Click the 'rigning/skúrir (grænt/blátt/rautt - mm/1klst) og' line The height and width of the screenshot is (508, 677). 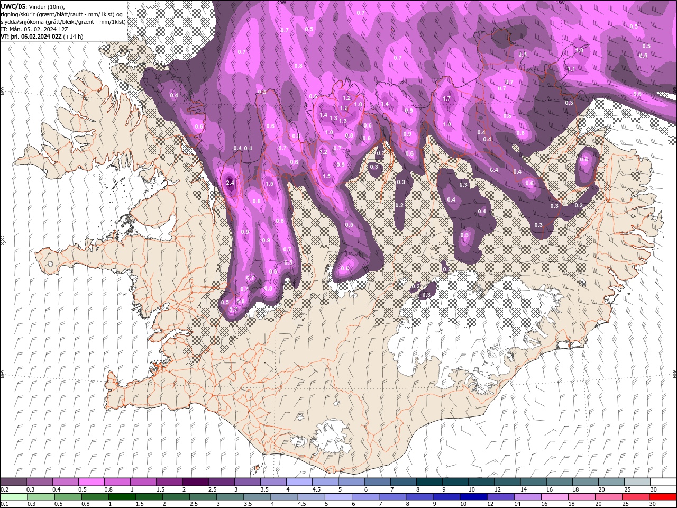(x=62, y=14)
